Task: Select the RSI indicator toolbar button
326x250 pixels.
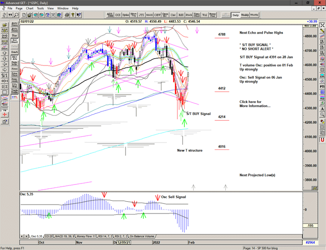Action: [x=180, y=15]
